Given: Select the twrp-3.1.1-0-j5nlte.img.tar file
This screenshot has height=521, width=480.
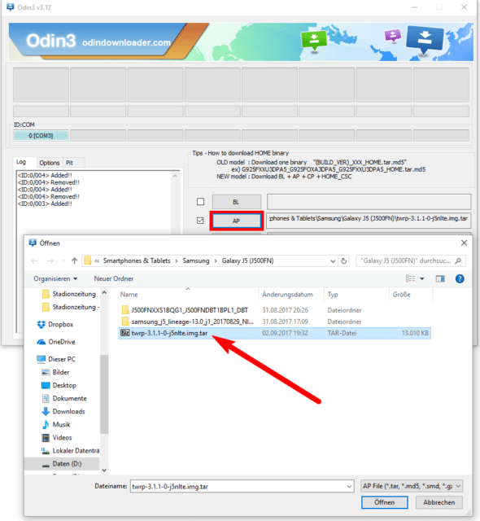Looking at the screenshot, I should pyautogui.click(x=274, y=333).
